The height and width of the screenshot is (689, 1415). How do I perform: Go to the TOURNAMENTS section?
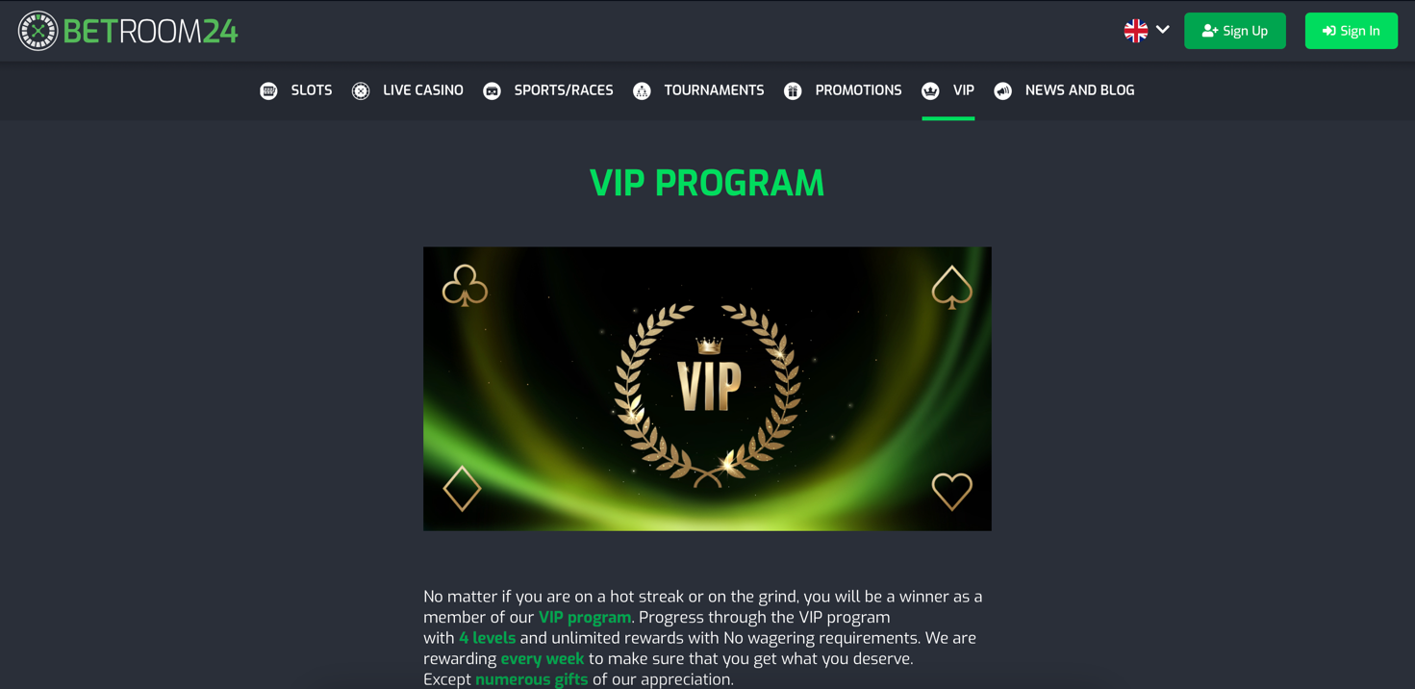click(714, 90)
